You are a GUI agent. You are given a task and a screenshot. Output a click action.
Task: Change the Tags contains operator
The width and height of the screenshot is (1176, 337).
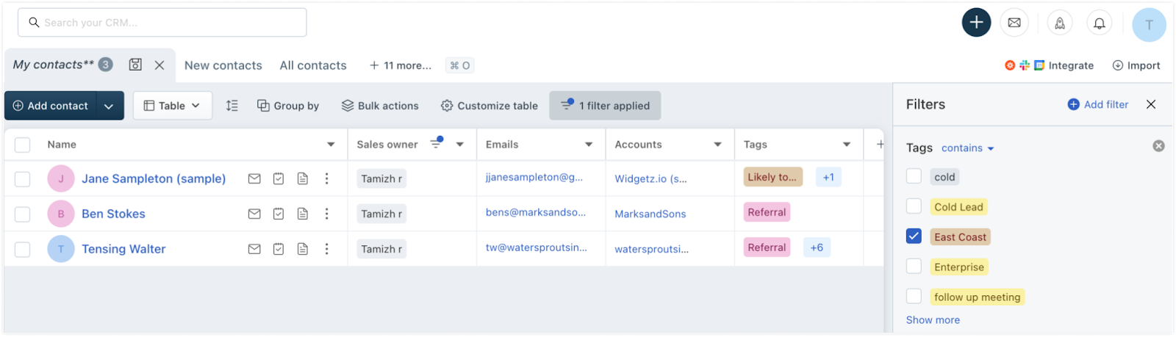point(967,148)
